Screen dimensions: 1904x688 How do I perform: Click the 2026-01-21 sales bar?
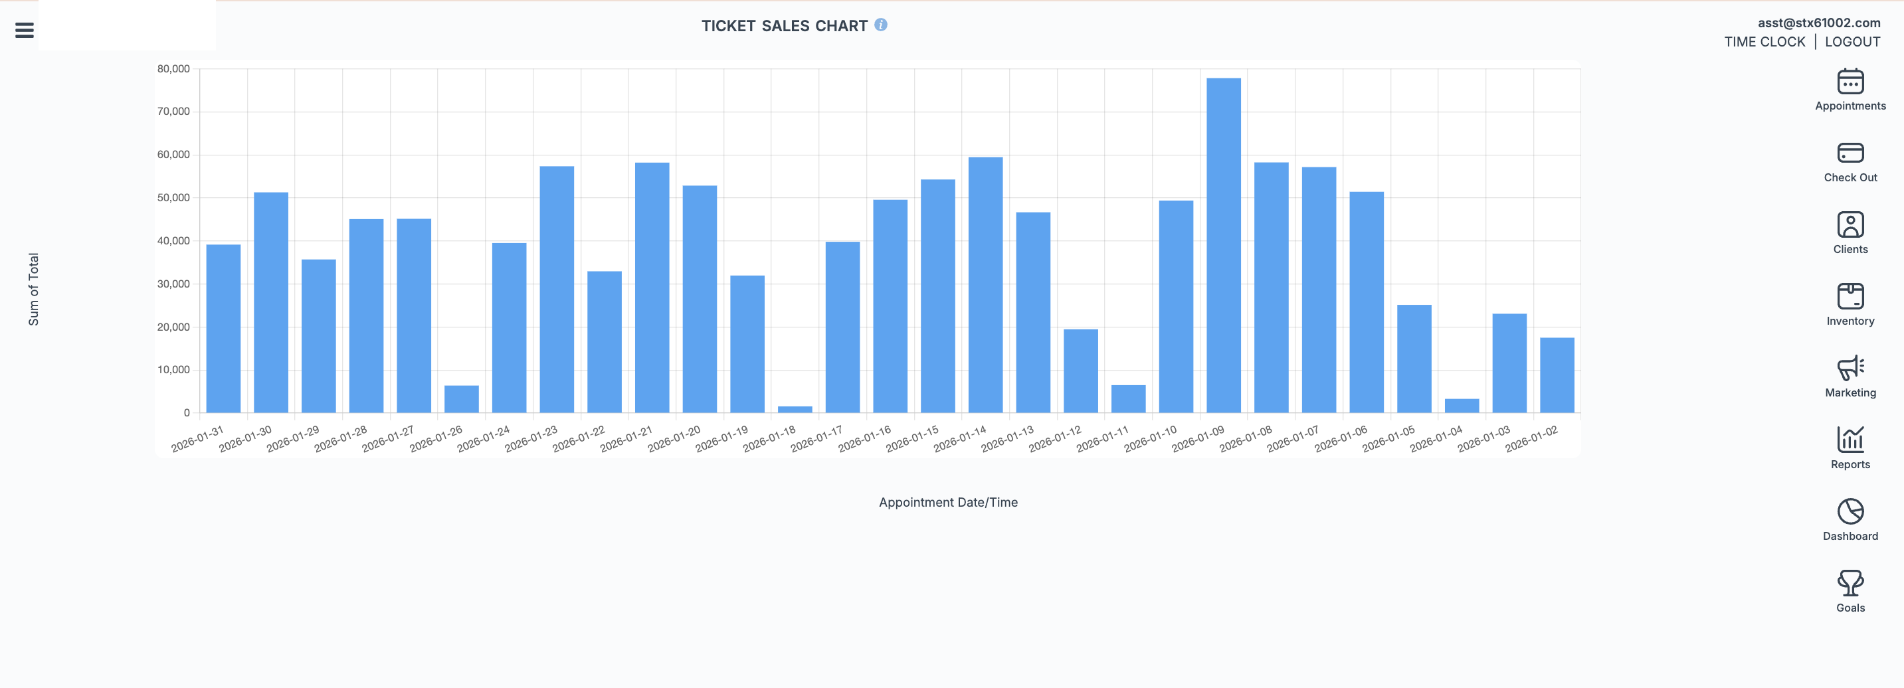click(652, 288)
